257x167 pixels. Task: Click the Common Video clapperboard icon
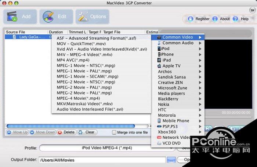tap(159, 37)
